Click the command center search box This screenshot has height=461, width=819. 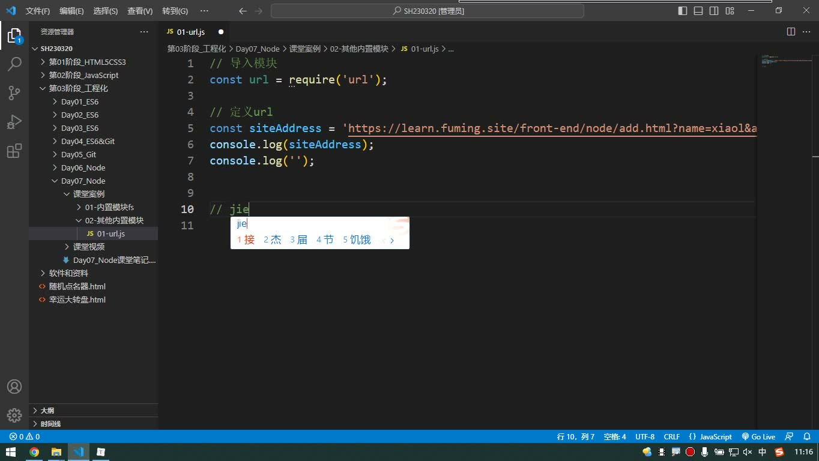[x=428, y=11]
